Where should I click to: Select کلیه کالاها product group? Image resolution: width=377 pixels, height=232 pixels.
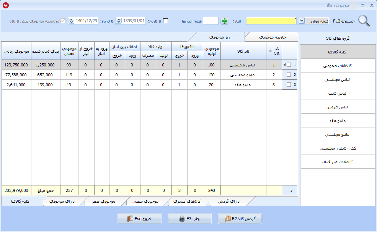(x=338, y=52)
